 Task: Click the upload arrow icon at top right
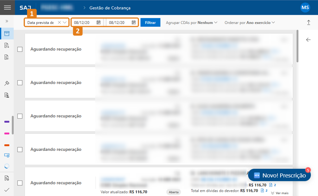(308, 22)
